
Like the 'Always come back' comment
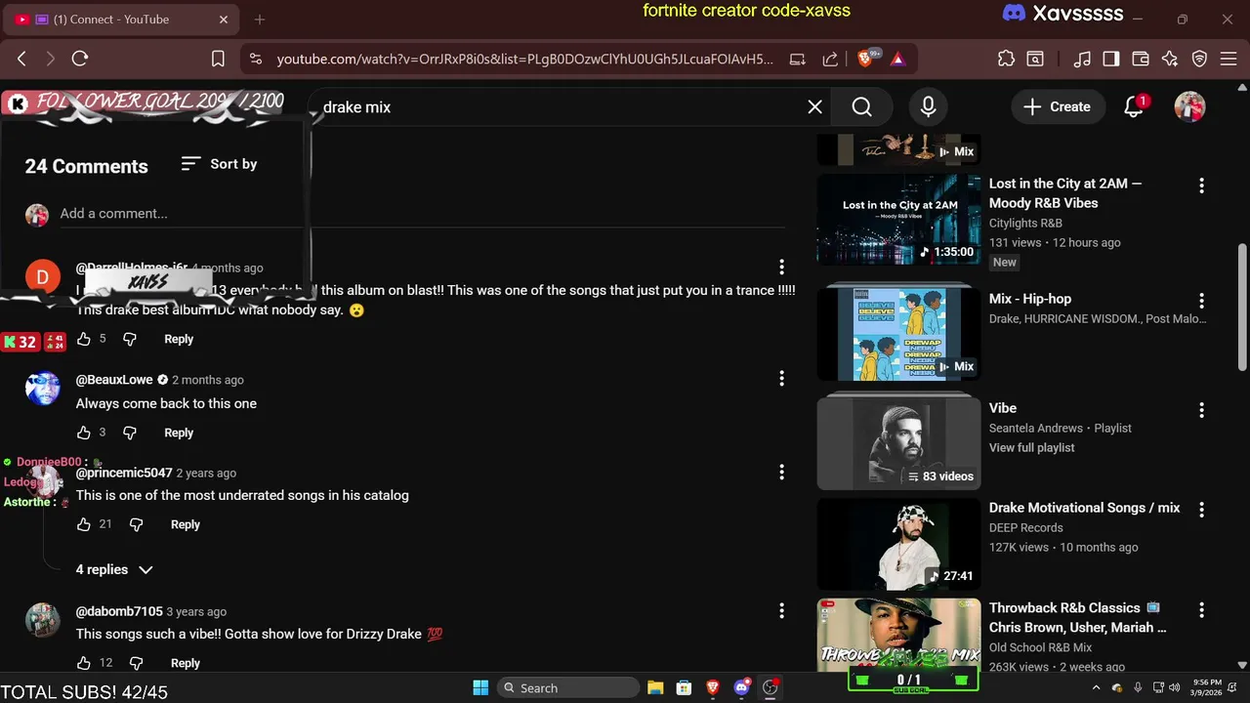coord(84,433)
